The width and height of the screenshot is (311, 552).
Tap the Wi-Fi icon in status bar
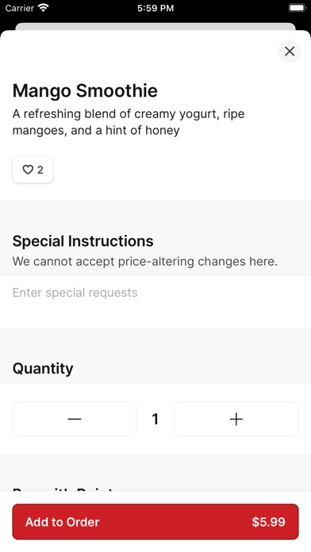[x=44, y=8]
